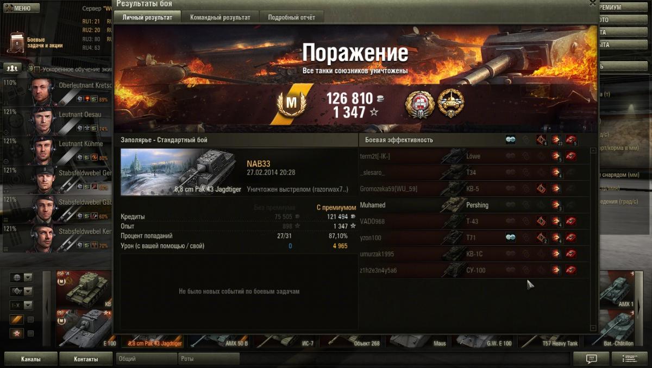Click the Каналы button
This screenshot has height=368, width=652.
point(31,359)
